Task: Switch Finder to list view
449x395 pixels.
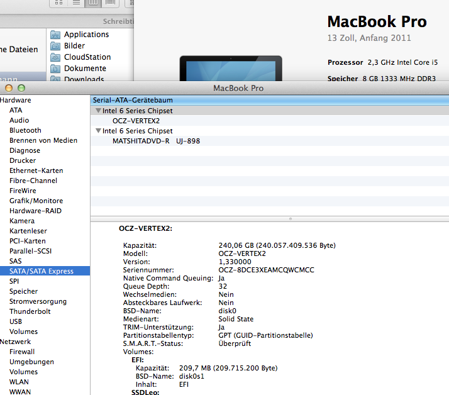Action: click(x=76, y=3)
